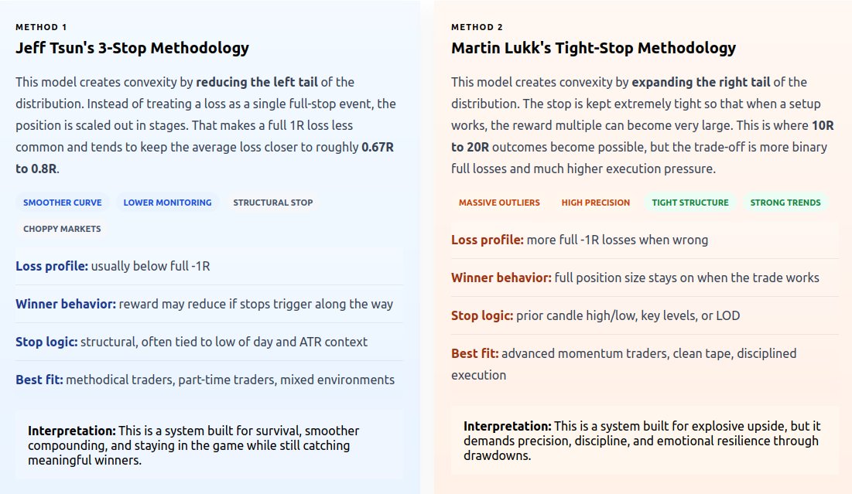Viewport: 852px width, 494px height.
Task: Click the Smoother Curve tag
Action: coord(63,203)
